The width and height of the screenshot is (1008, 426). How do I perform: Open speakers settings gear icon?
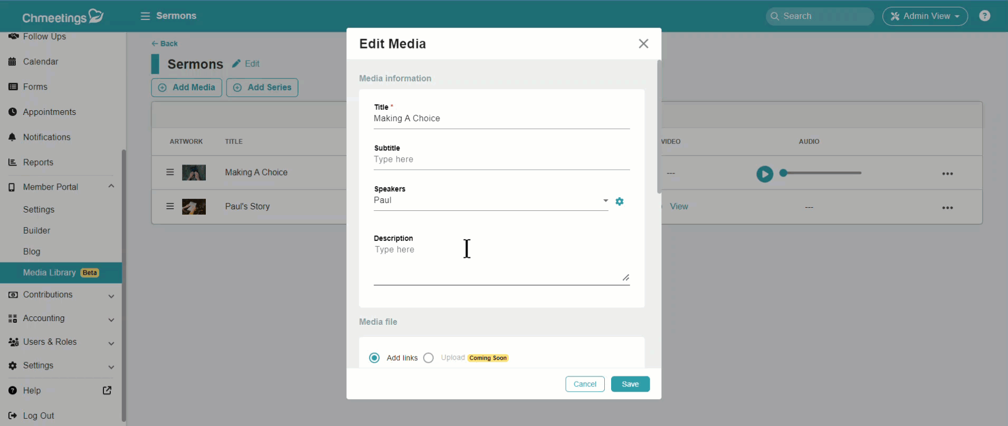pyautogui.click(x=620, y=201)
